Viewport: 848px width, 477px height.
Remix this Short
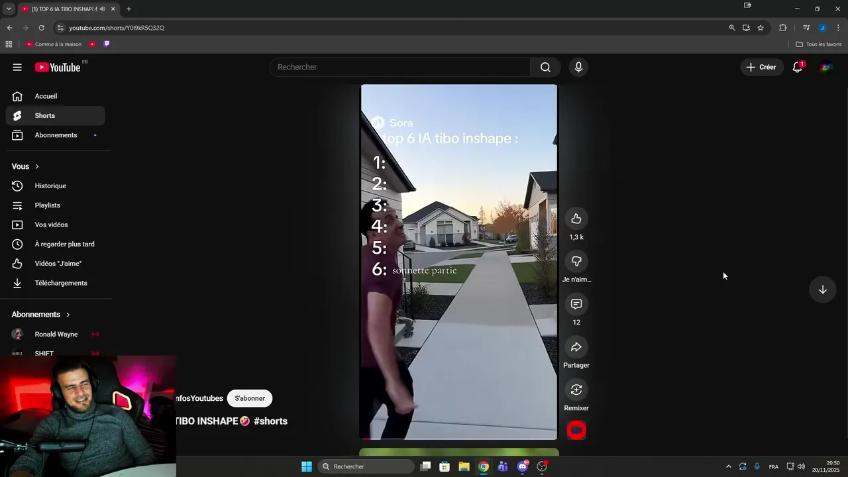point(576,390)
